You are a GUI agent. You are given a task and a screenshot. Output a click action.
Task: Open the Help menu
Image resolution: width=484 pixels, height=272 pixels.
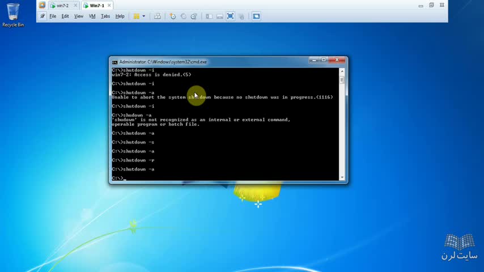pos(120,16)
